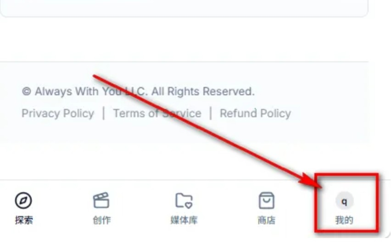Tap the compass Explore icon
Image resolution: width=391 pixels, height=244 pixels.
coord(23,200)
